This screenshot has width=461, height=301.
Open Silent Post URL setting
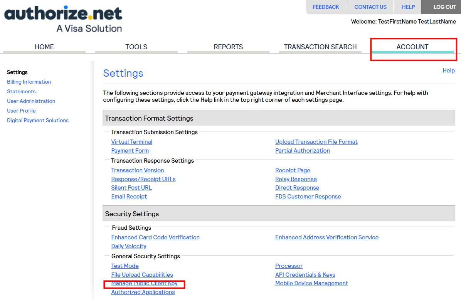[131, 188]
